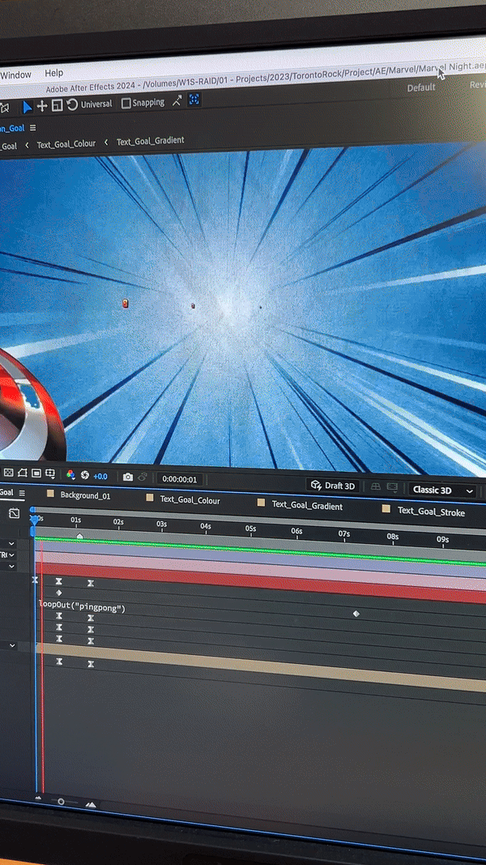Open the tan layer row dropdown chevron
The width and height of the screenshot is (486, 865).
pyautogui.click(x=11, y=645)
